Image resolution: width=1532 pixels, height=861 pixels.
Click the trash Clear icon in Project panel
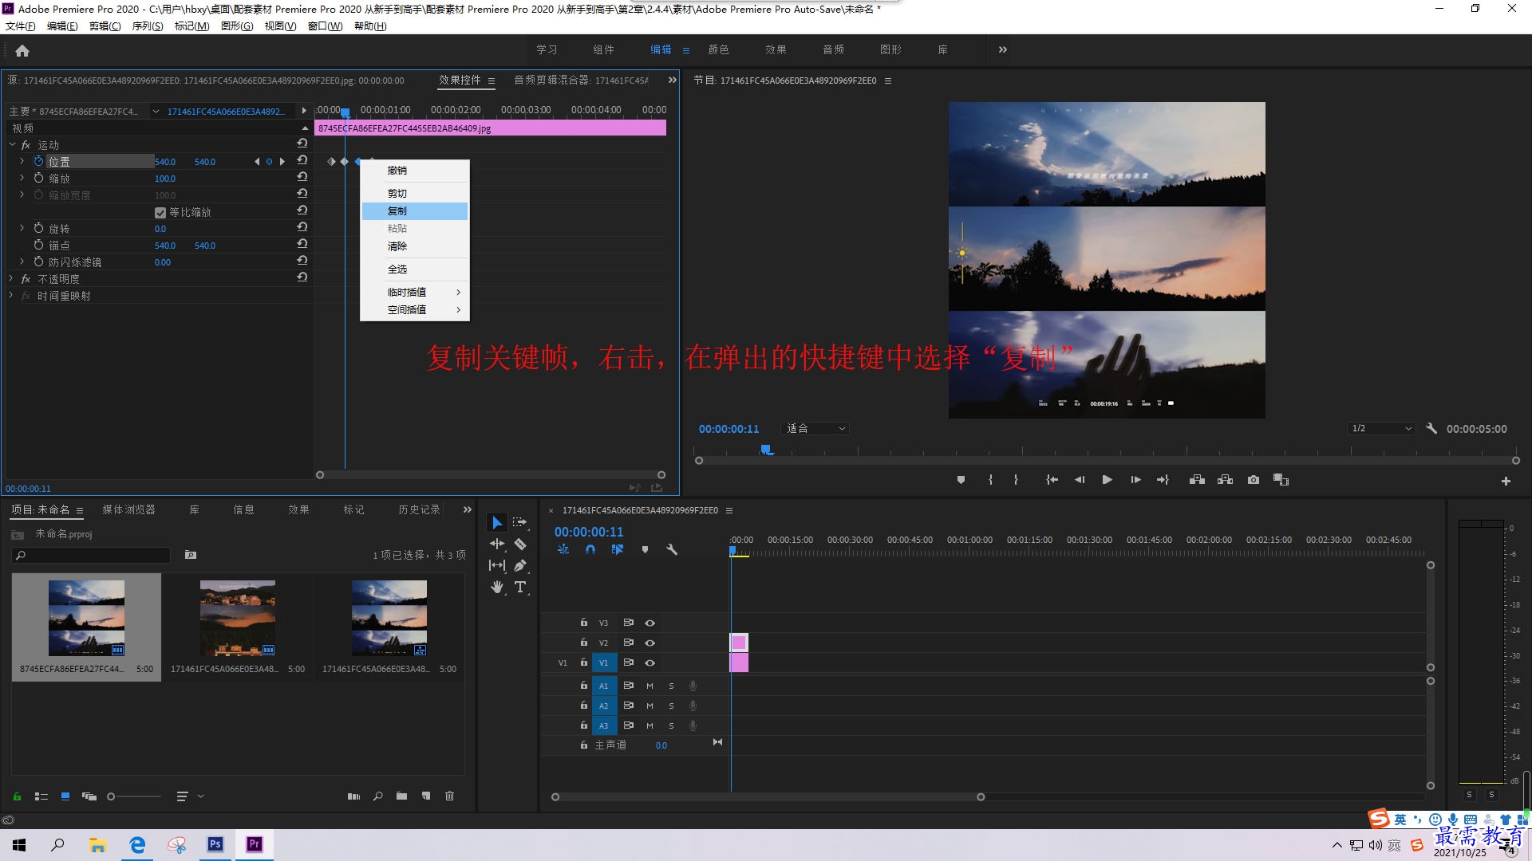pyautogui.click(x=449, y=796)
